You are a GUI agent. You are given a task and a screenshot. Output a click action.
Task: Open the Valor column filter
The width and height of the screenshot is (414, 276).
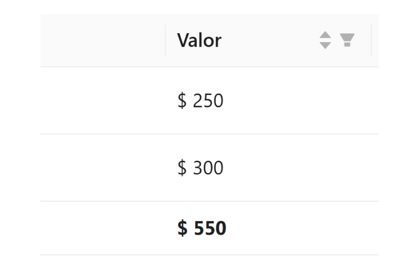coord(347,40)
